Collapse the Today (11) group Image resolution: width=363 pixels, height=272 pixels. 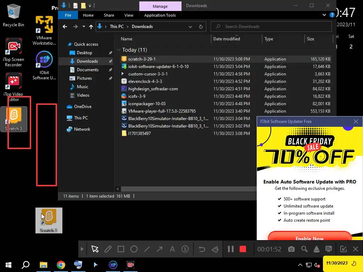[x=119, y=50]
